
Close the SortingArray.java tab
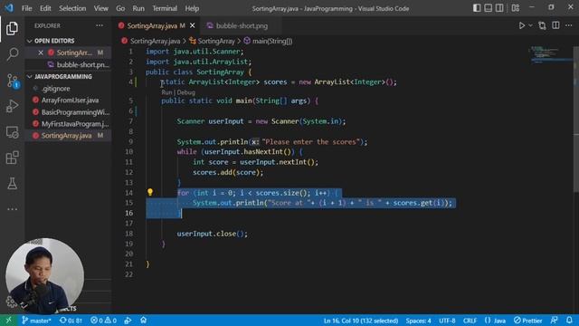[x=192, y=25]
